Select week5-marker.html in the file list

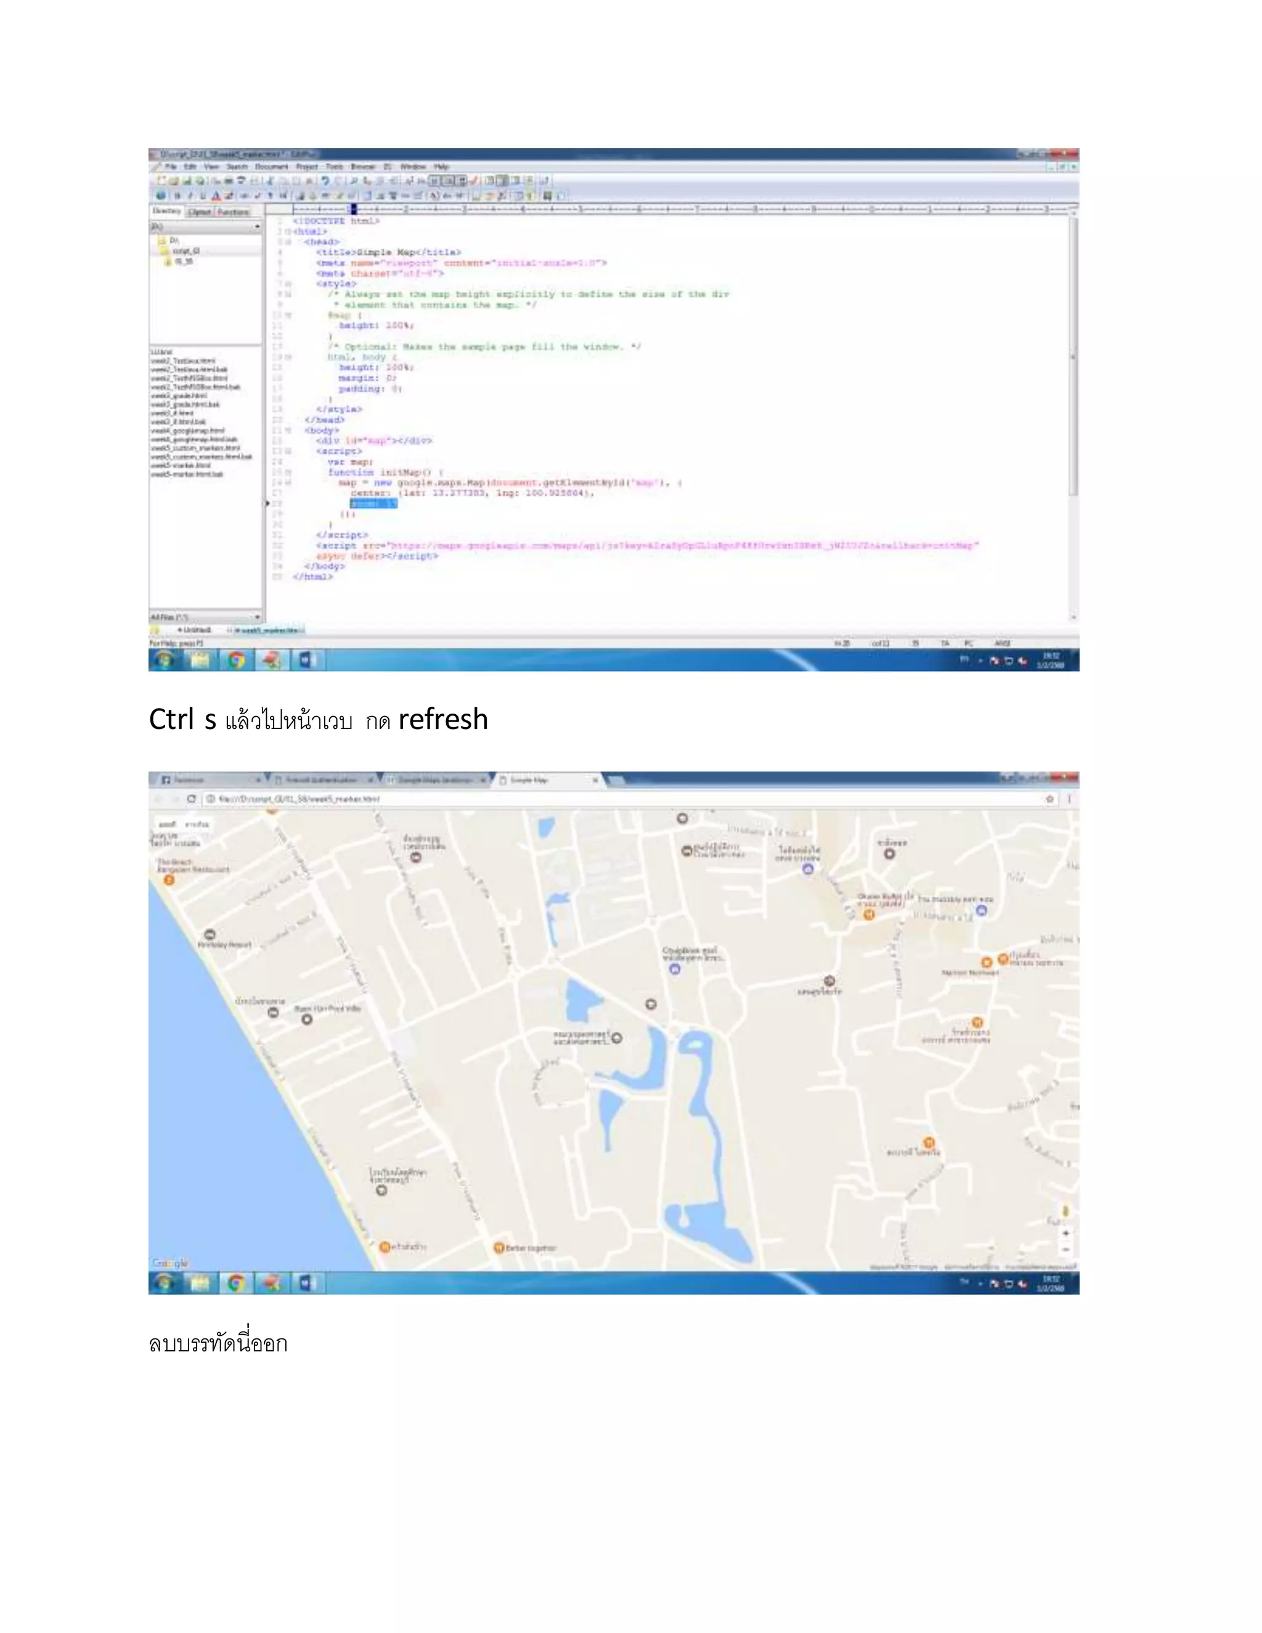click(x=180, y=465)
